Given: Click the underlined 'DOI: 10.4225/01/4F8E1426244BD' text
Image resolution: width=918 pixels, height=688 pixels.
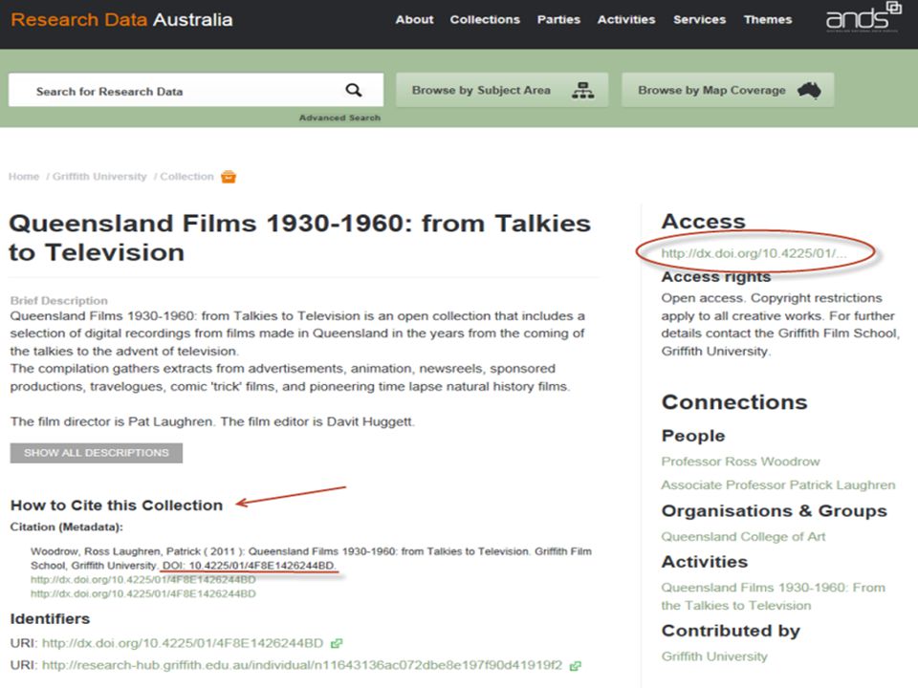Looking at the screenshot, I should point(249,566).
